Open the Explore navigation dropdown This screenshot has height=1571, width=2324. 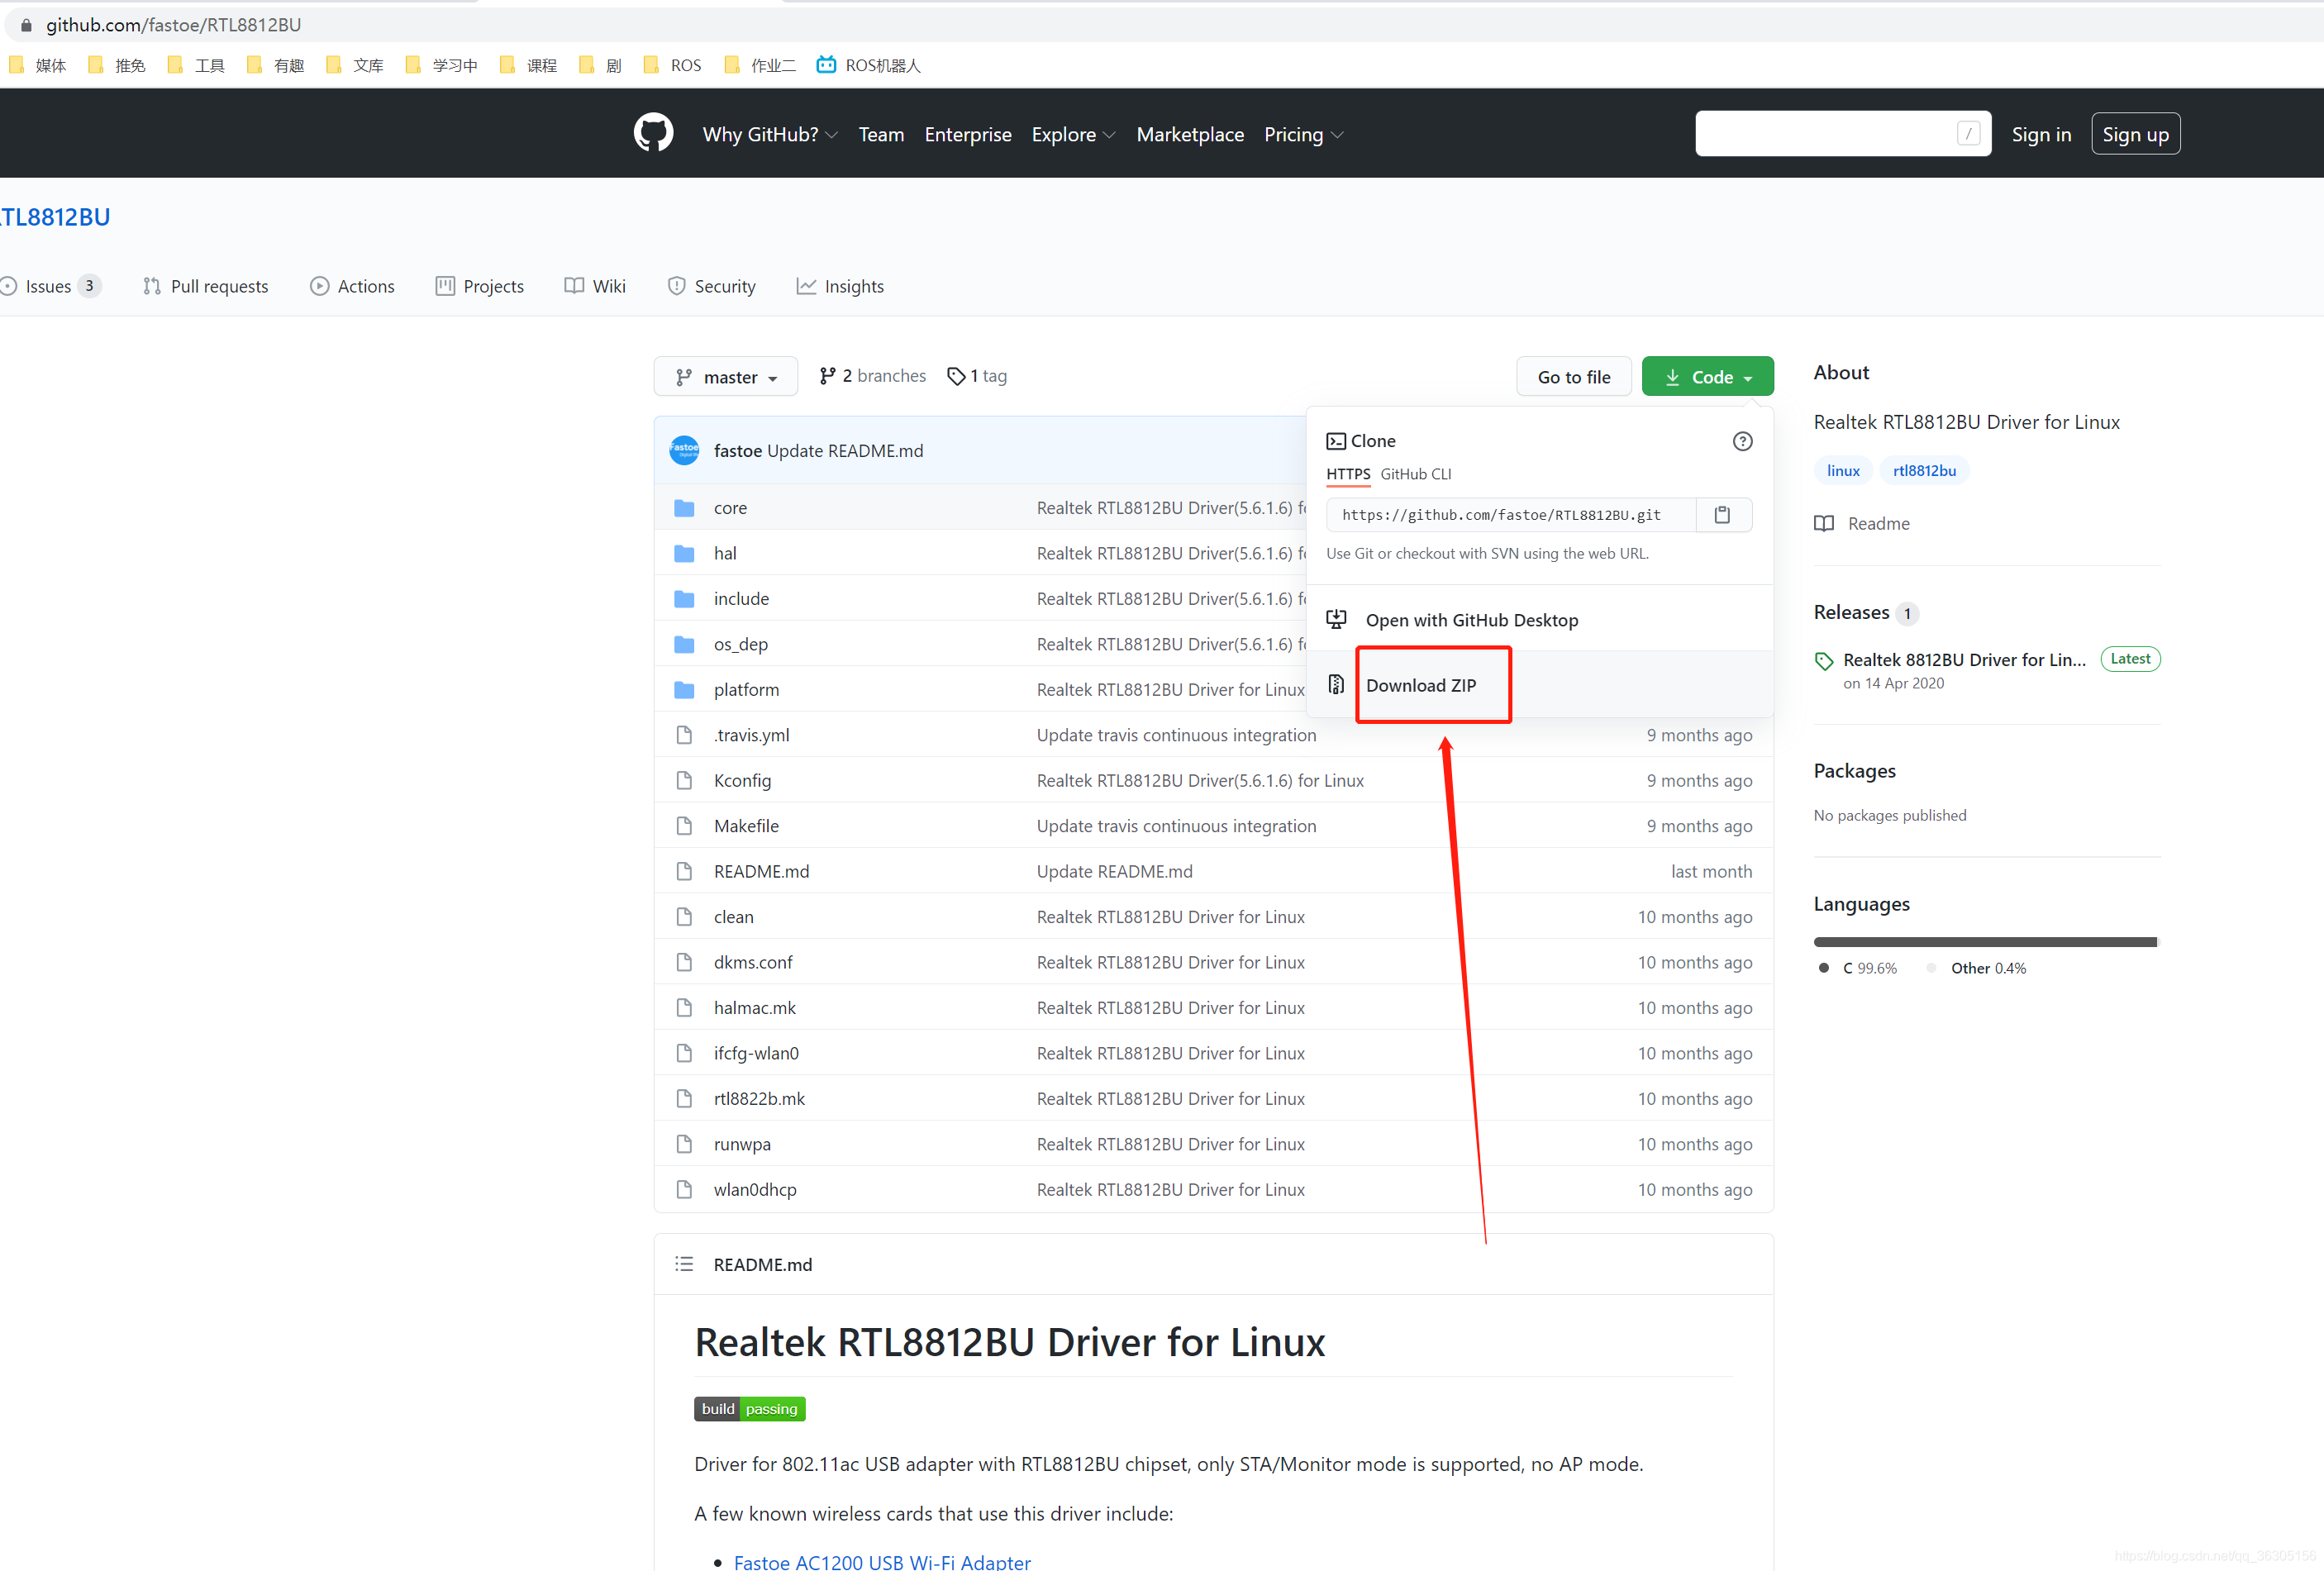pos(1072,134)
